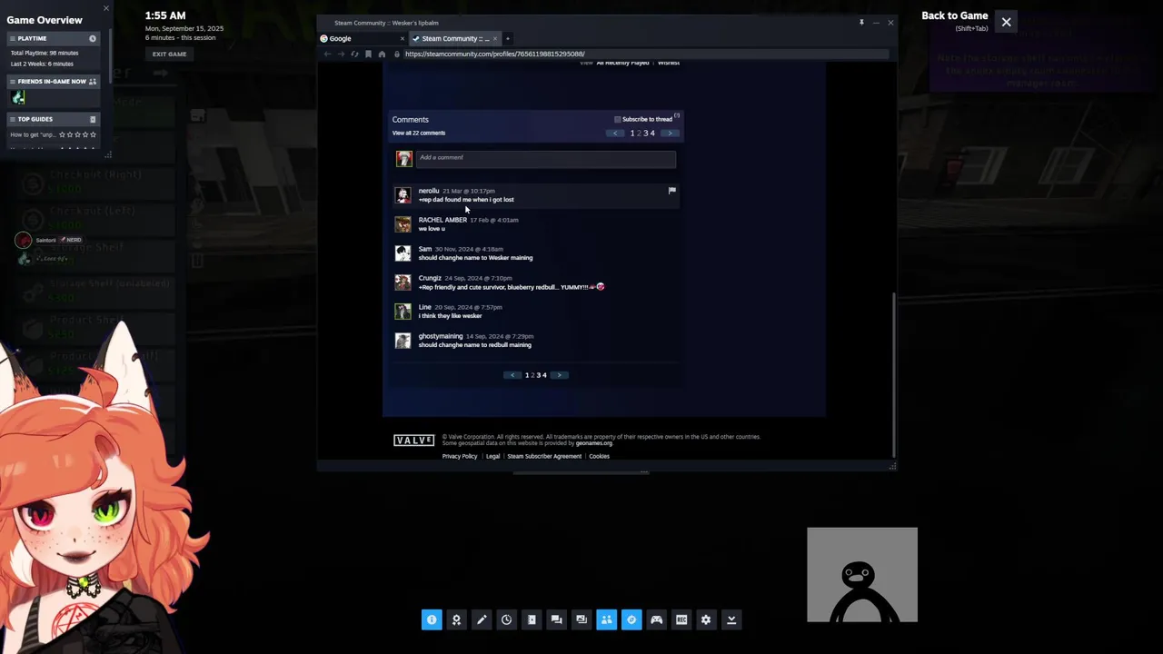Go to previous comments page, bottom arrow

512,375
